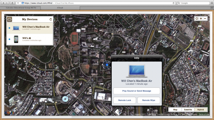Click the lock icon beside the search field
This screenshot has width=214, height=120.
tap(212, 3)
